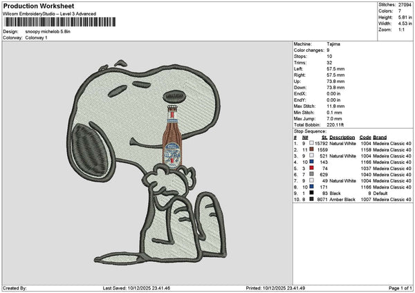Click the Stitches value '27094'
The height and width of the screenshot is (293, 415).
(405, 5)
